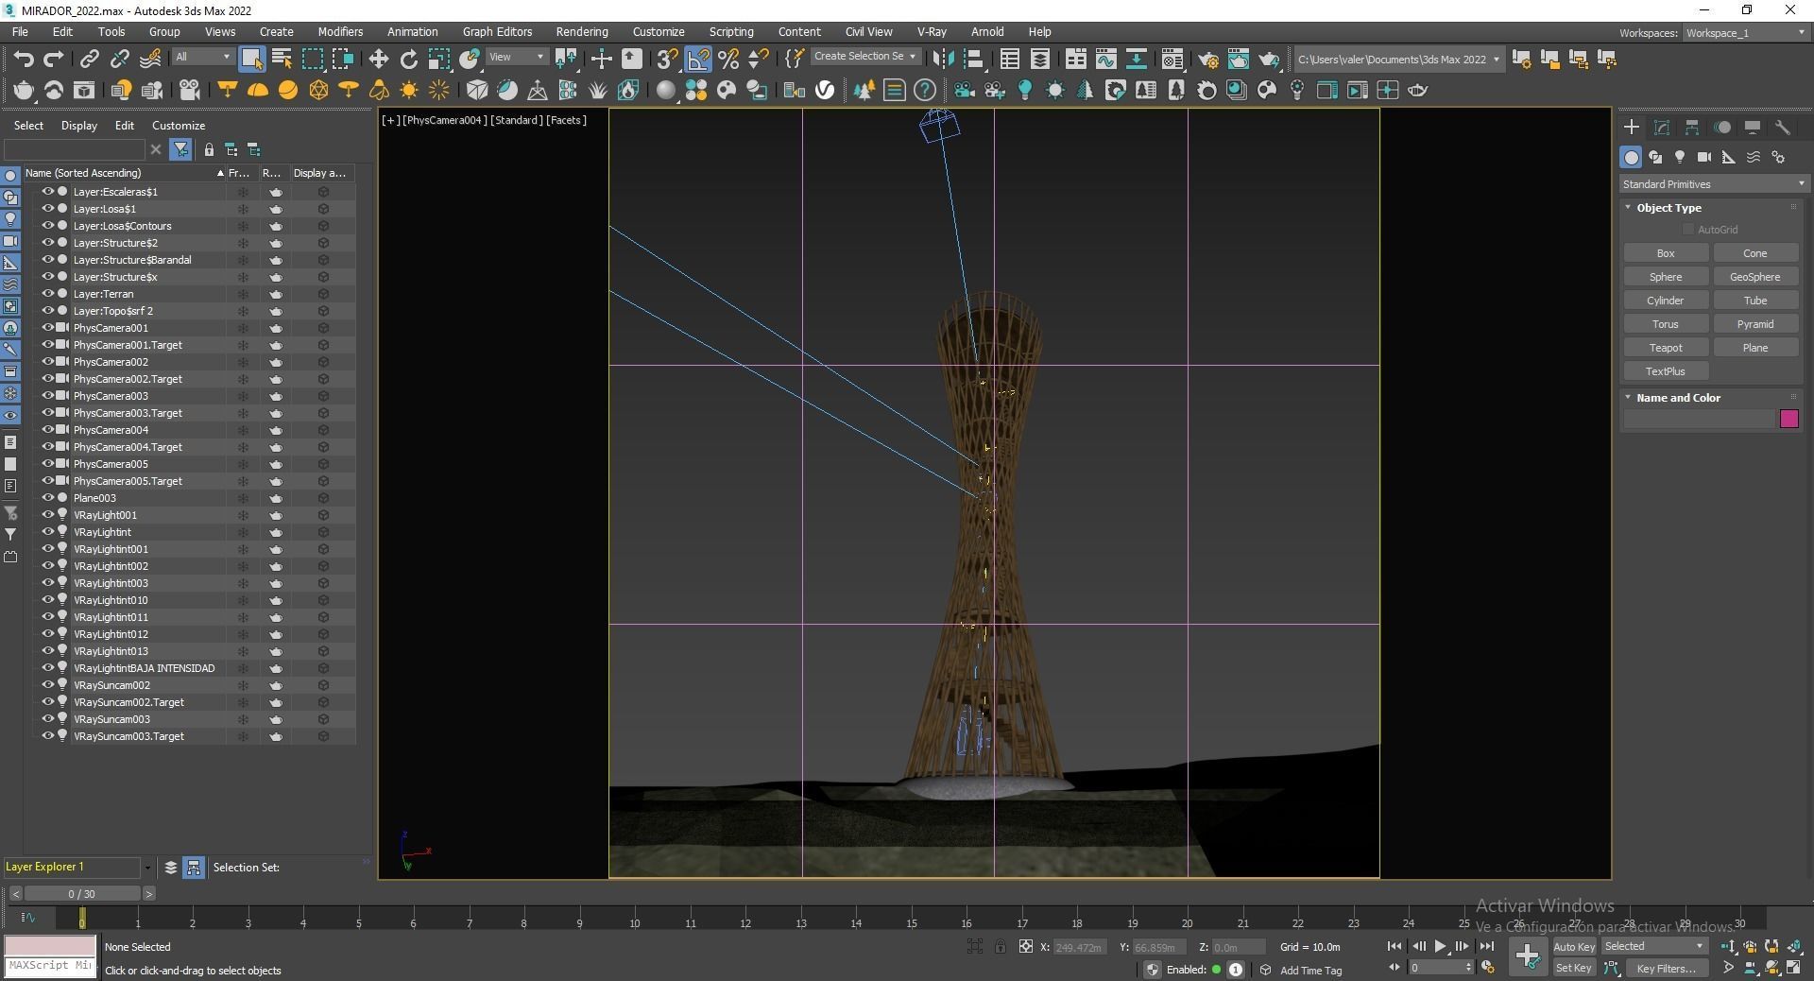The height and width of the screenshot is (981, 1814).
Task: Open the Utilities wrench tab
Action: 1783,127
